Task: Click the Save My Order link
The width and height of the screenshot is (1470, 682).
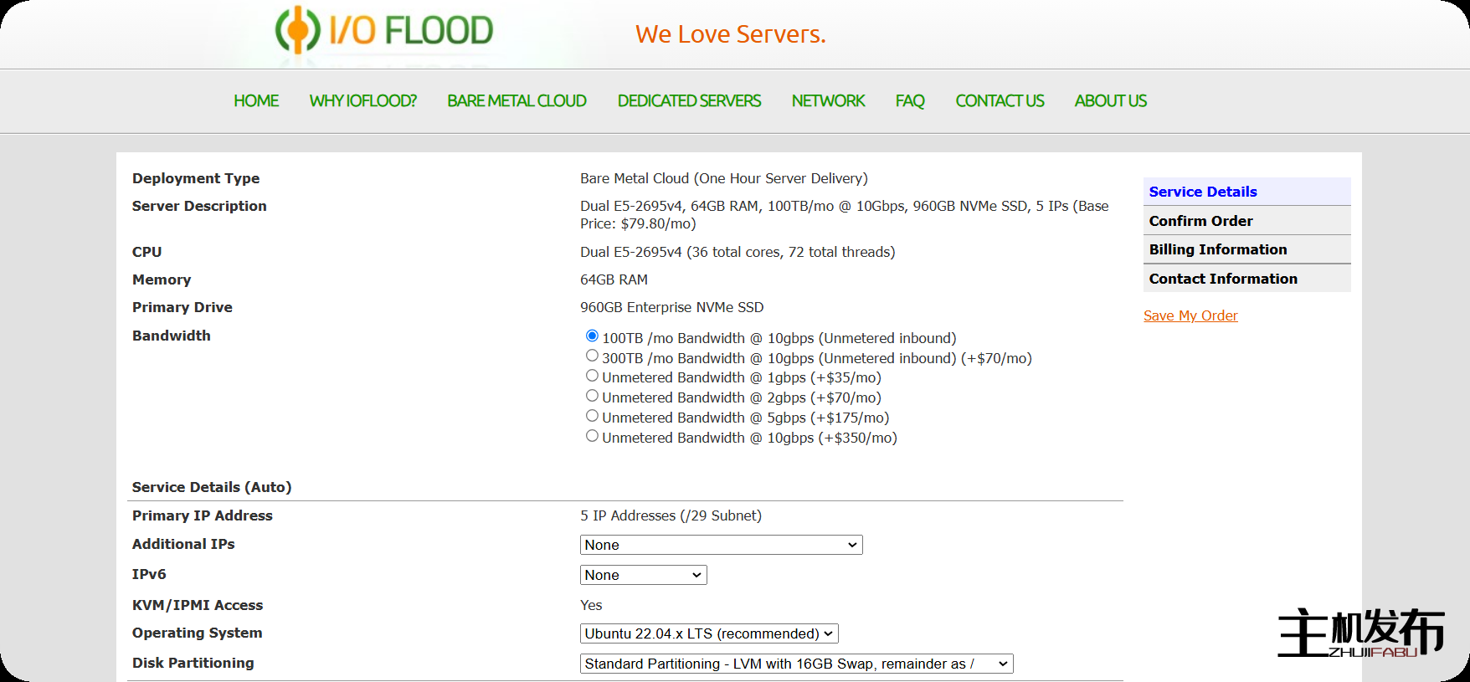Action: click(1190, 316)
